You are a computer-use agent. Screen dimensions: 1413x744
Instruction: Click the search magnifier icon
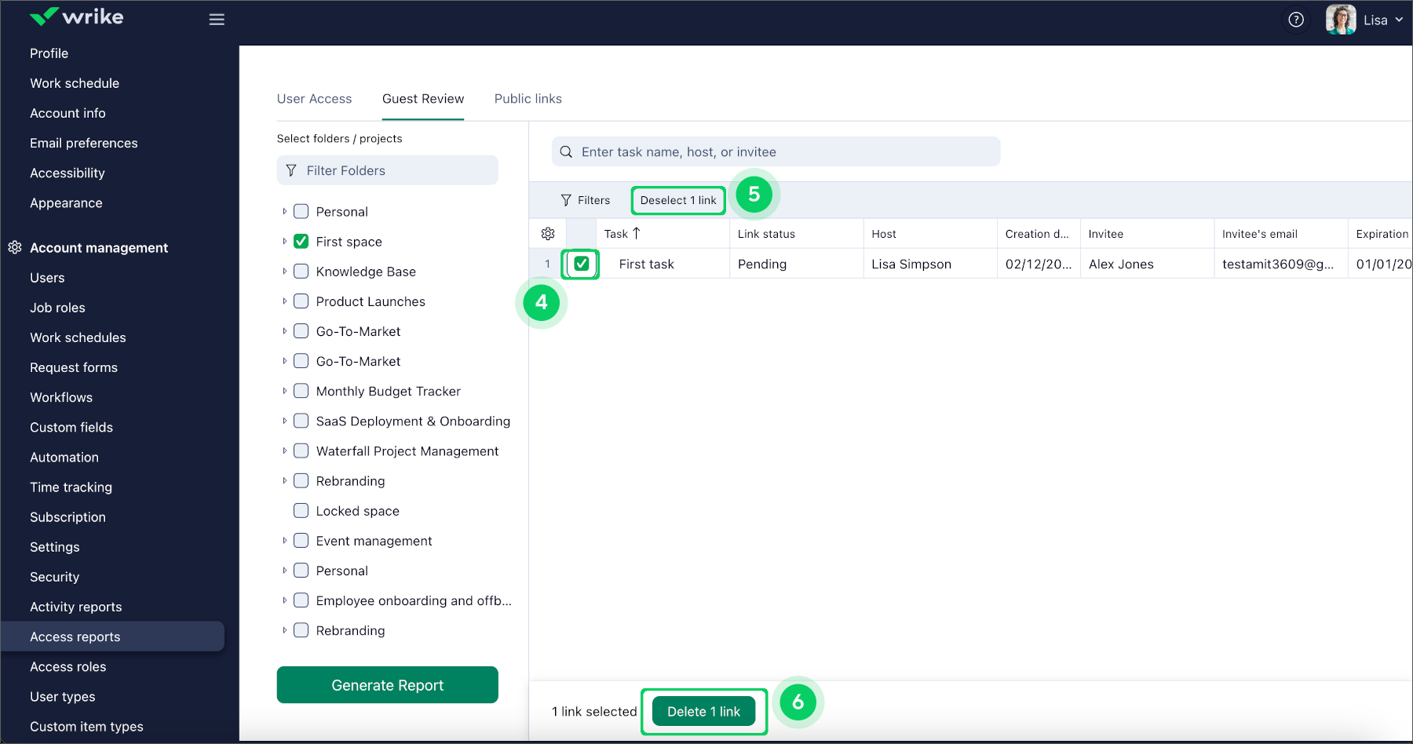tap(566, 152)
